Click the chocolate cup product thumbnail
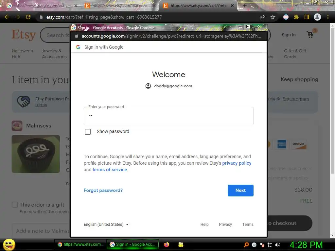Screen dimensions: 335x251 pos(36,154)
